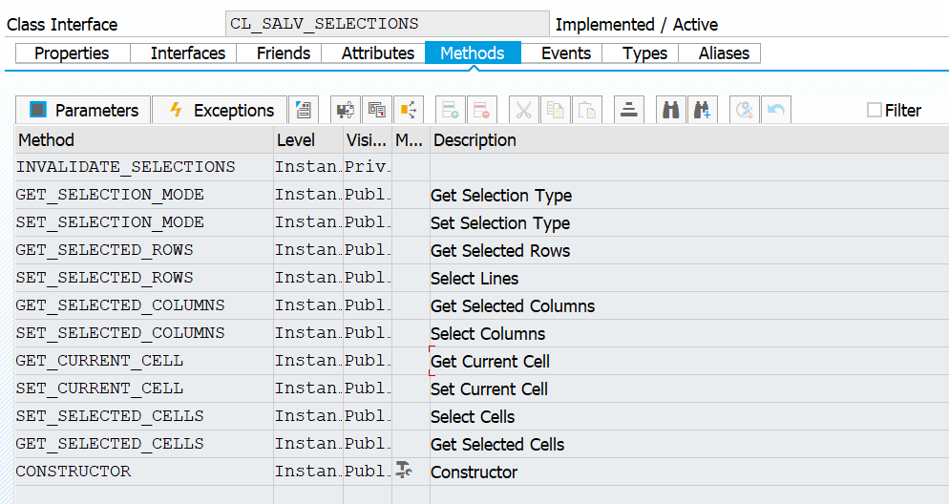Viewport: 949px width, 504px height.
Task: Select the SET_CURRENT_CELL method cell
Action: click(x=144, y=388)
